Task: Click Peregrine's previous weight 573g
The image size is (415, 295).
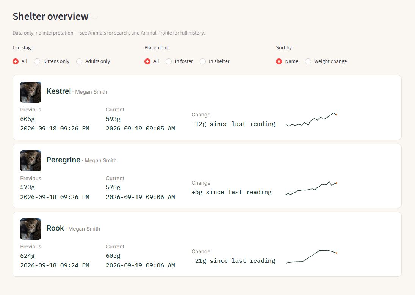Action: (x=28, y=187)
